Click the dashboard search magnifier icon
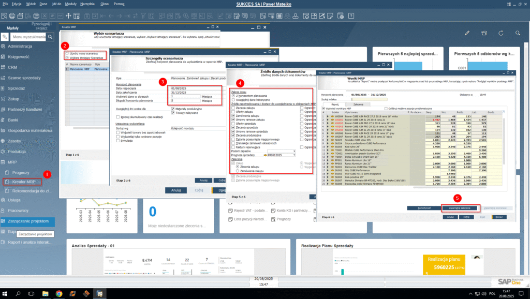 coord(518,33)
